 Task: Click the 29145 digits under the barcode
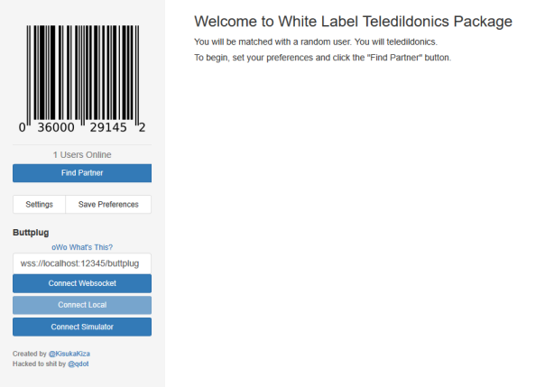tap(108, 127)
